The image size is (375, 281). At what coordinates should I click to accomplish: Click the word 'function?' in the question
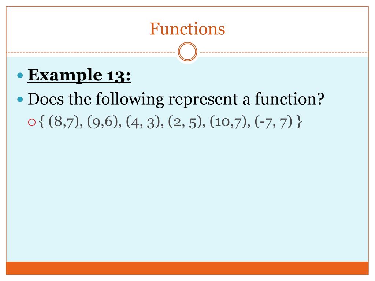click(x=289, y=99)
